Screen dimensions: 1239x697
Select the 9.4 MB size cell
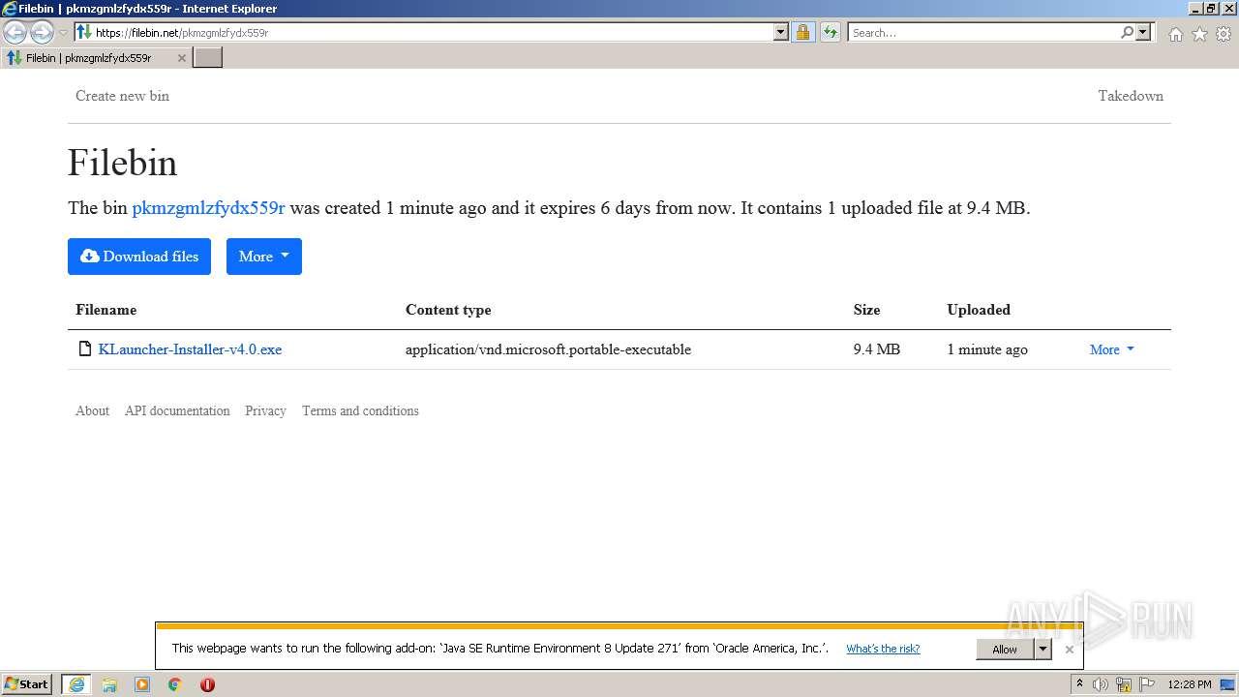877,349
